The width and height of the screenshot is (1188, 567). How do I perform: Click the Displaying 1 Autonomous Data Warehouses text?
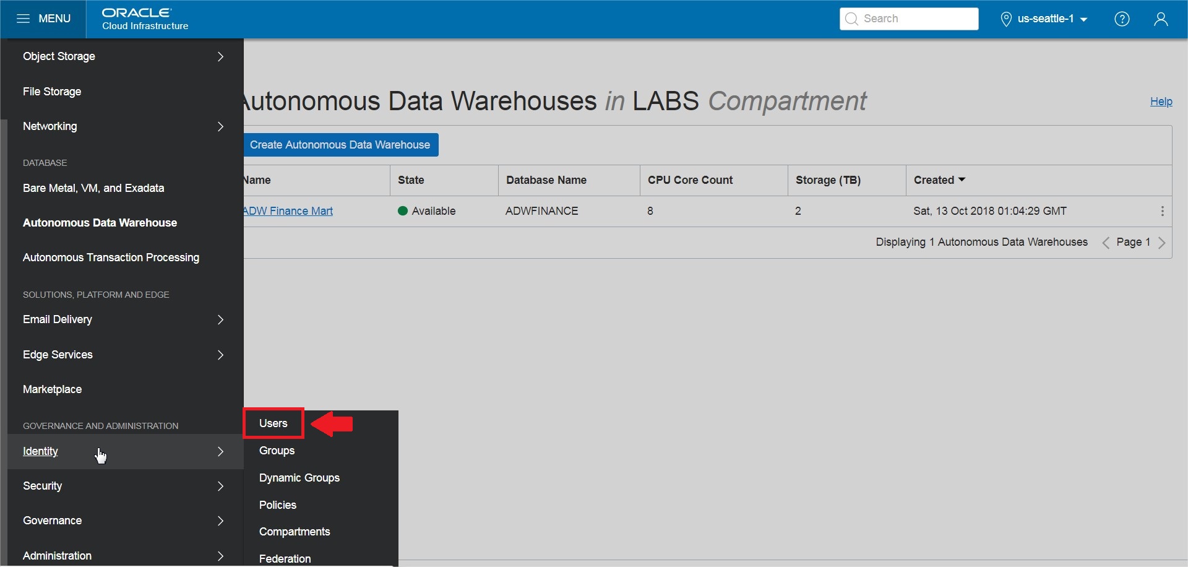981,242
